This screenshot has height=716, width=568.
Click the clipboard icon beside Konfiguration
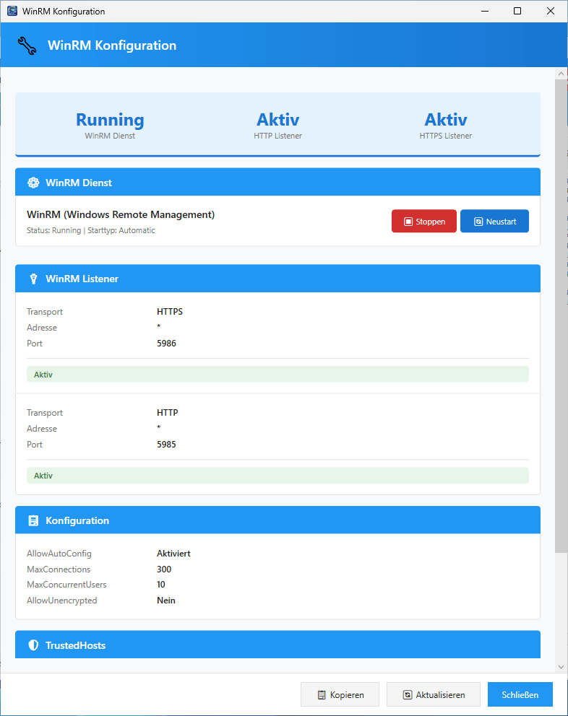click(x=33, y=520)
